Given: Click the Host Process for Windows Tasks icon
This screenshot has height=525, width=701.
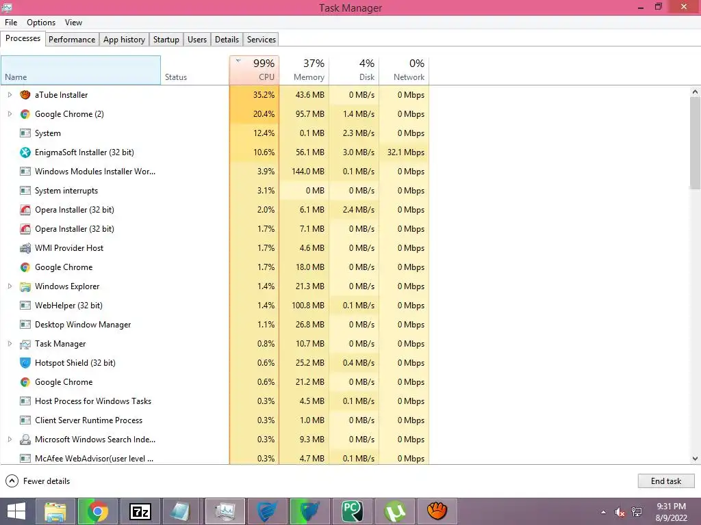Looking at the screenshot, I should (x=25, y=401).
